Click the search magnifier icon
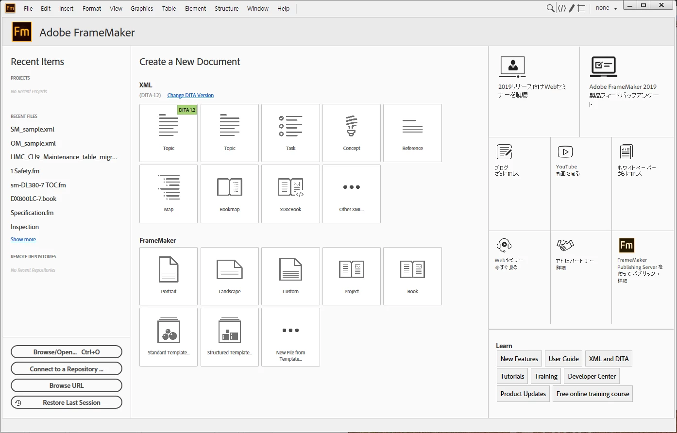Viewport: 677px width, 433px height. pos(550,8)
